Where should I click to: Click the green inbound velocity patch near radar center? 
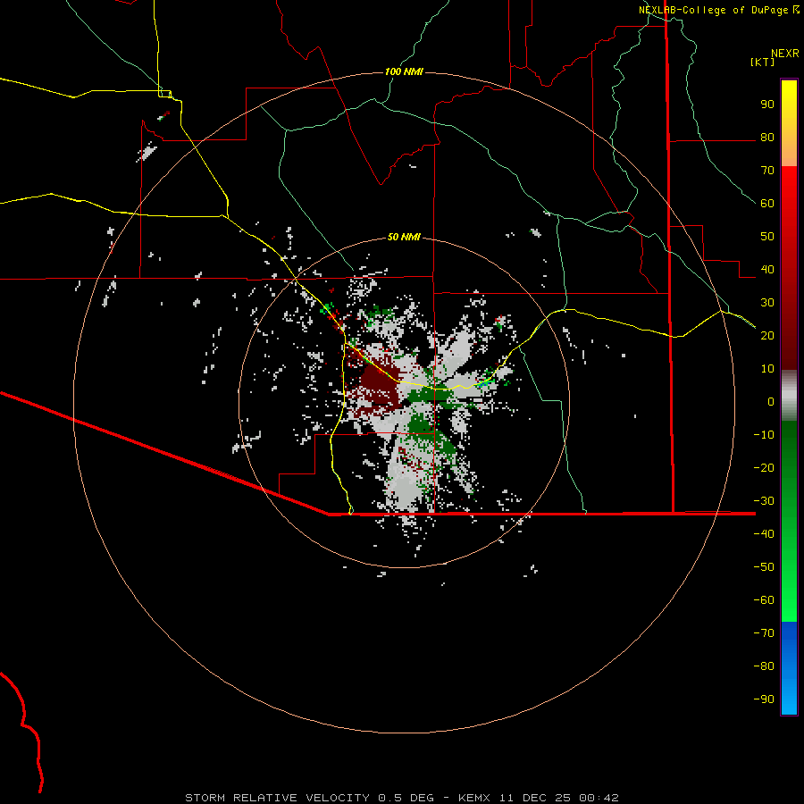(x=430, y=394)
